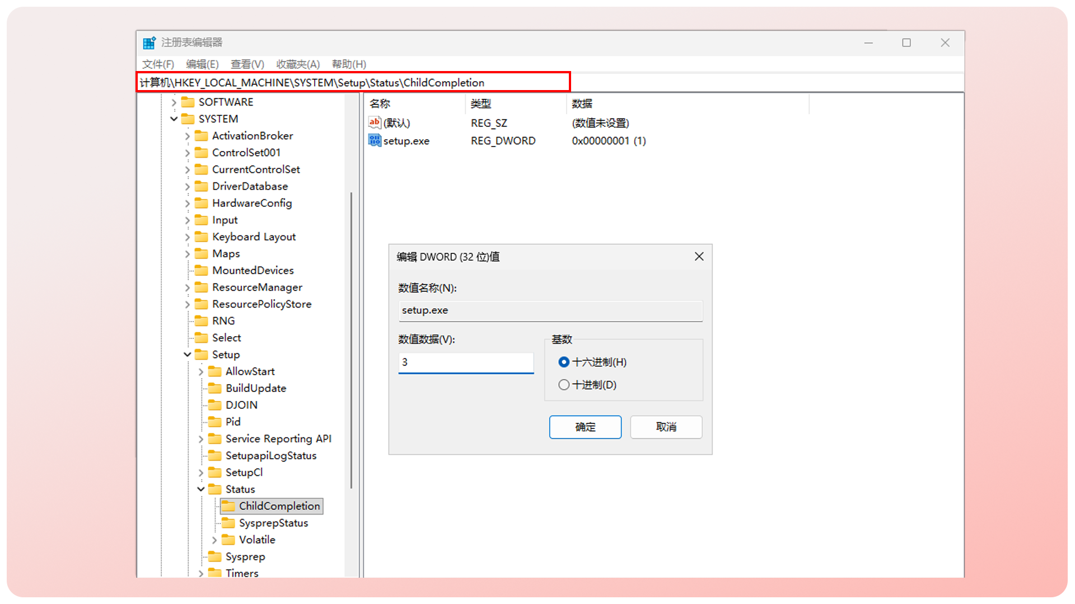Click the DJOIN folder icon
The height and width of the screenshot is (604, 1075).
point(215,405)
